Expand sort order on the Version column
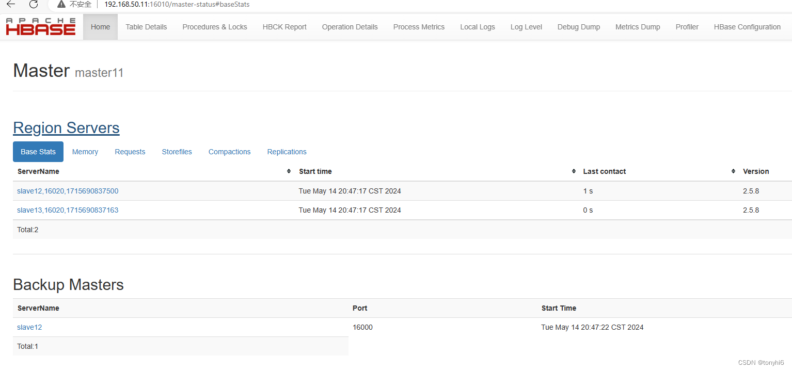The width and height of the screenshot is (792, 371). point(756,171)
